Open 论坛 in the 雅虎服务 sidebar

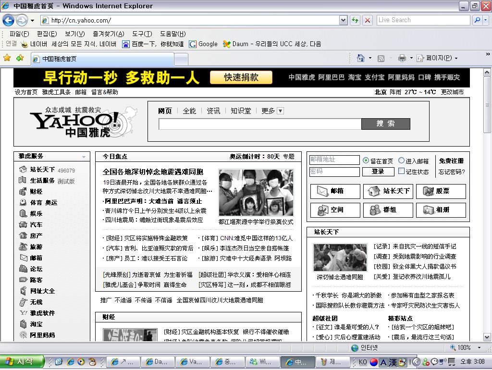pyautogui.click(x=36, y=269)
